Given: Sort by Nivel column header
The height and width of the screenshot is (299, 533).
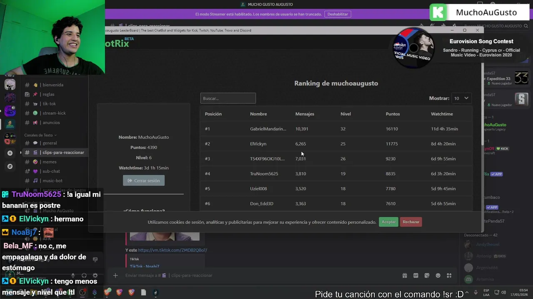Looking at the screenshot, I should click(x=346, y=114).
